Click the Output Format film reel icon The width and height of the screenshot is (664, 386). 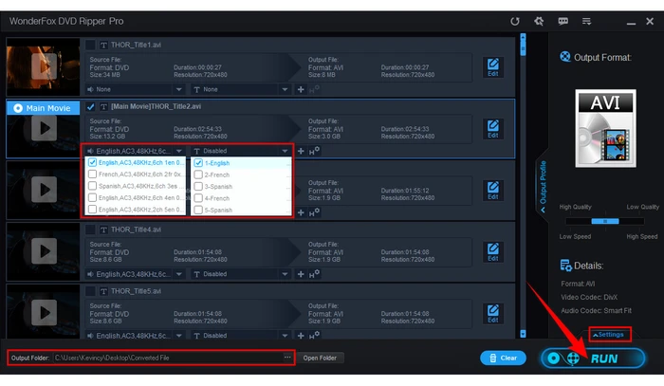pyautogui.click(x=565, y=57)
